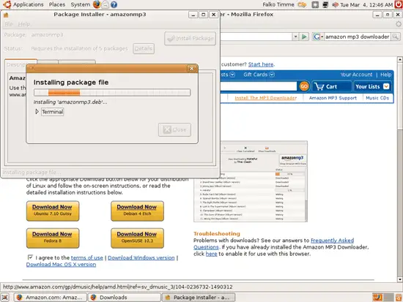The height and width of the screenshot is (302, 403).
Task: Open File menu in Package Installer
Action: 9,24
